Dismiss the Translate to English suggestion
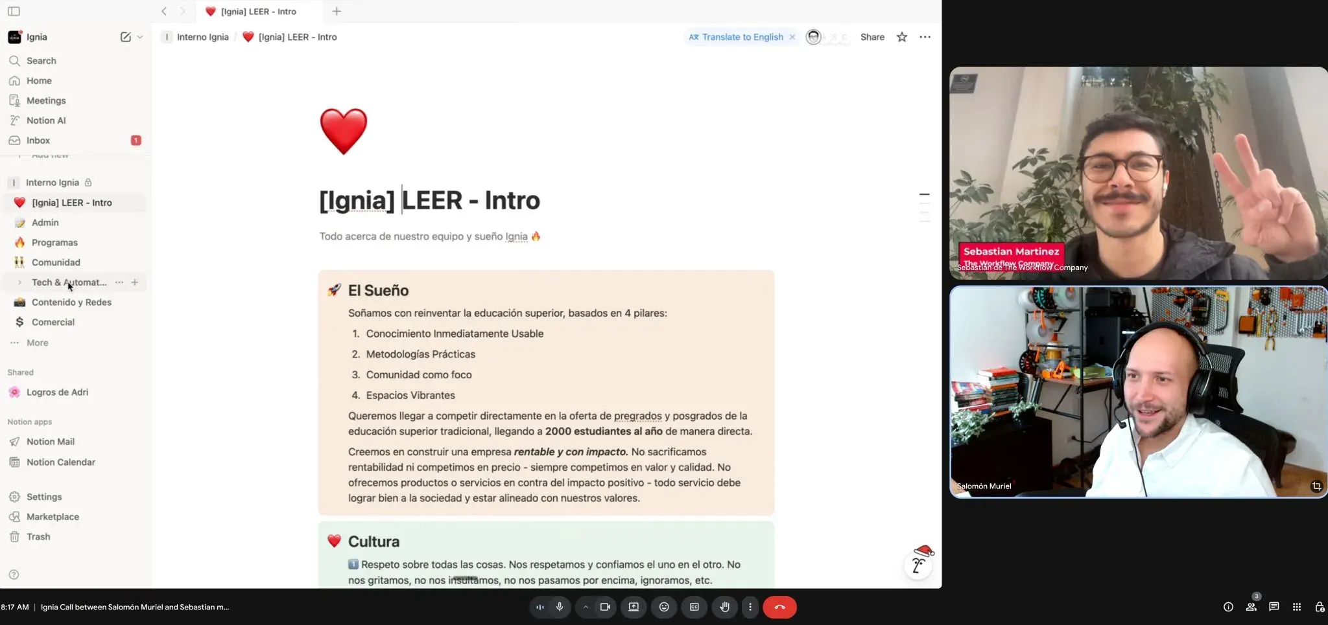 [792, 37]
